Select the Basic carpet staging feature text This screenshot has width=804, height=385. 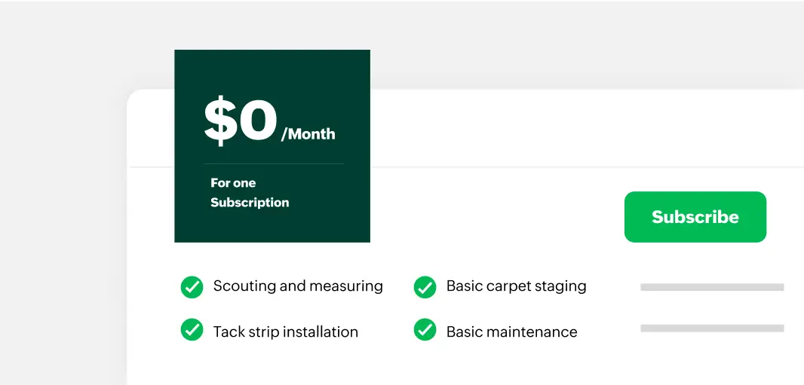click(516, 286)
